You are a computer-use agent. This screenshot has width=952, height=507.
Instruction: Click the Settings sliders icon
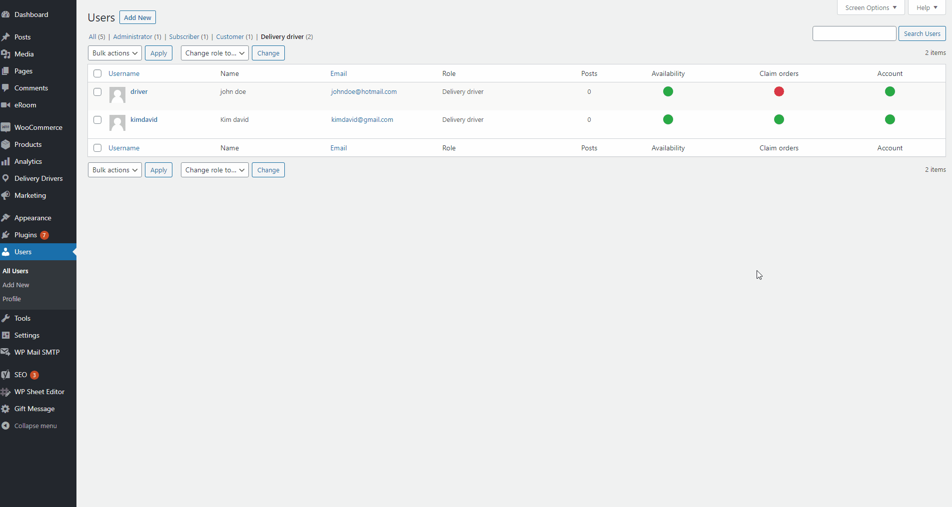(5, 335)
